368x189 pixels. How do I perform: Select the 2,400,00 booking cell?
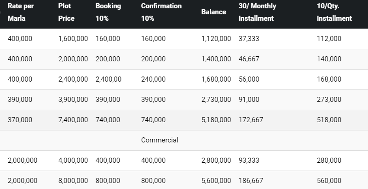[x=109, y=79]
